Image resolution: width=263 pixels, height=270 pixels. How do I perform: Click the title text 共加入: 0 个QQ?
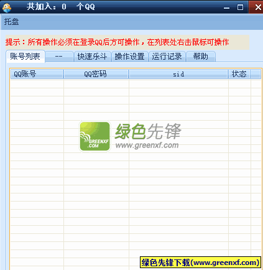[61, 7]
